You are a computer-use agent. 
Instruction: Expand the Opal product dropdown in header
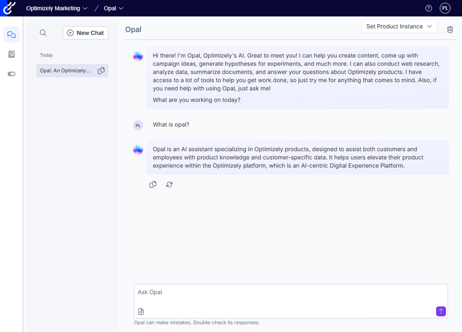pos(114,8)
